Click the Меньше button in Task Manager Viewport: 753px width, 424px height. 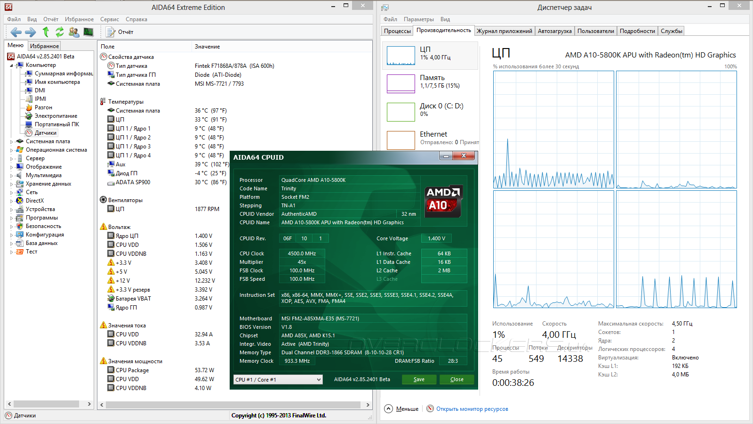click(401, 409)
